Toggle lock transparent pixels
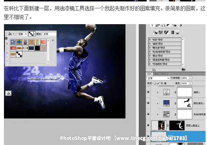Viewport: 207px width, 145px height. click(155, 83)
